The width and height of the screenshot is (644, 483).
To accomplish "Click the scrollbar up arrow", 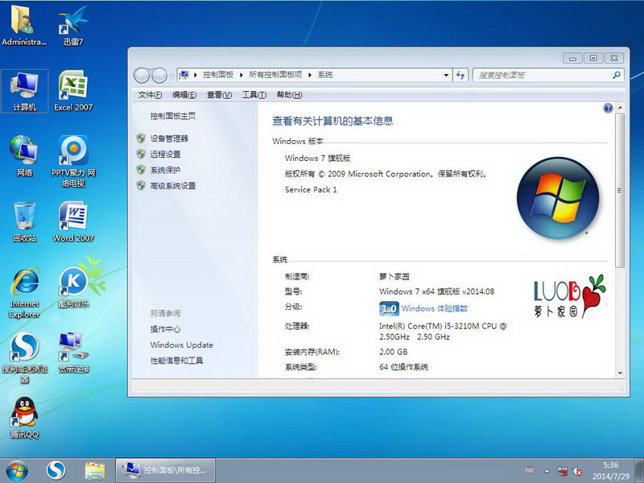I will [x=620, y=108].
